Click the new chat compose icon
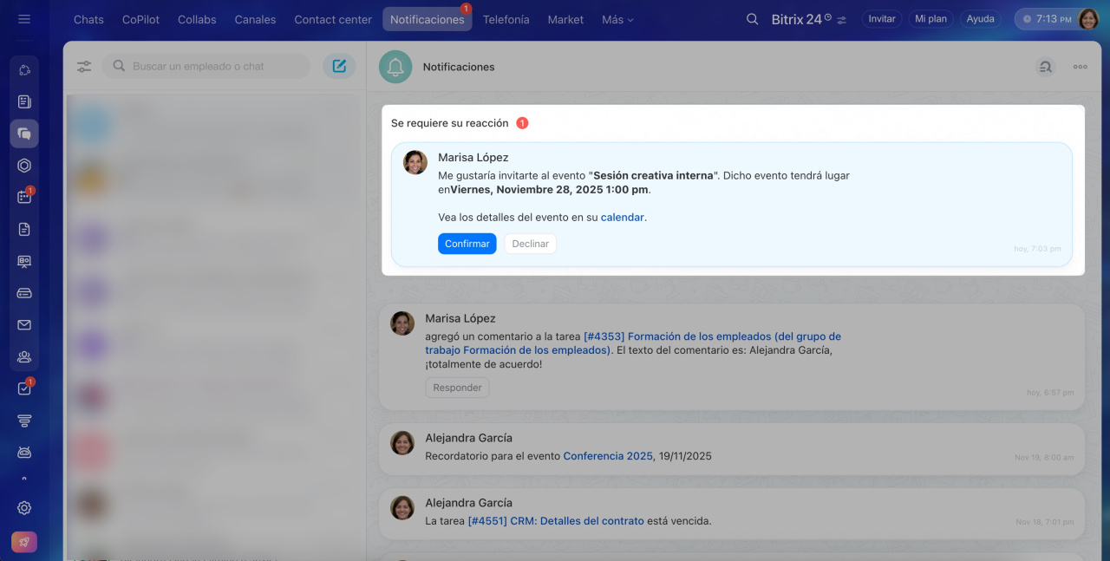Viewport: 1110px width, 561px height. click(339, 66)
